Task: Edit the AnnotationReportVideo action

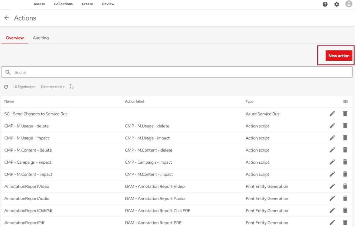Action: (x=332, y=186)
